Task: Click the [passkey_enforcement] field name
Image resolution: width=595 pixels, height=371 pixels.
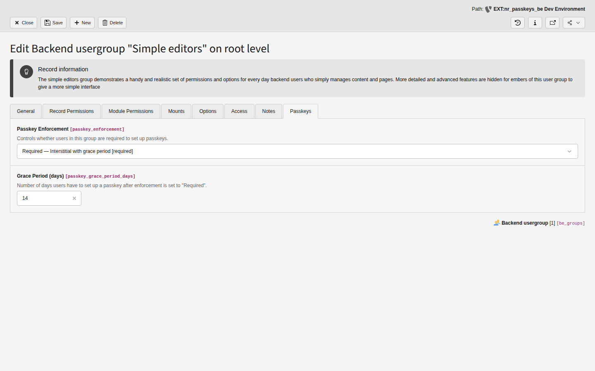Action: [97, 129]
